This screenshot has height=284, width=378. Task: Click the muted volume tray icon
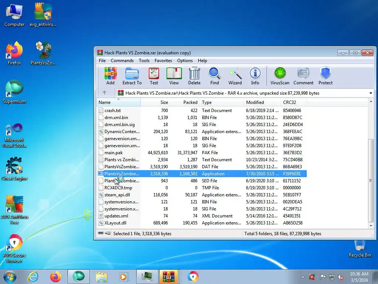(x=341, y=277)
